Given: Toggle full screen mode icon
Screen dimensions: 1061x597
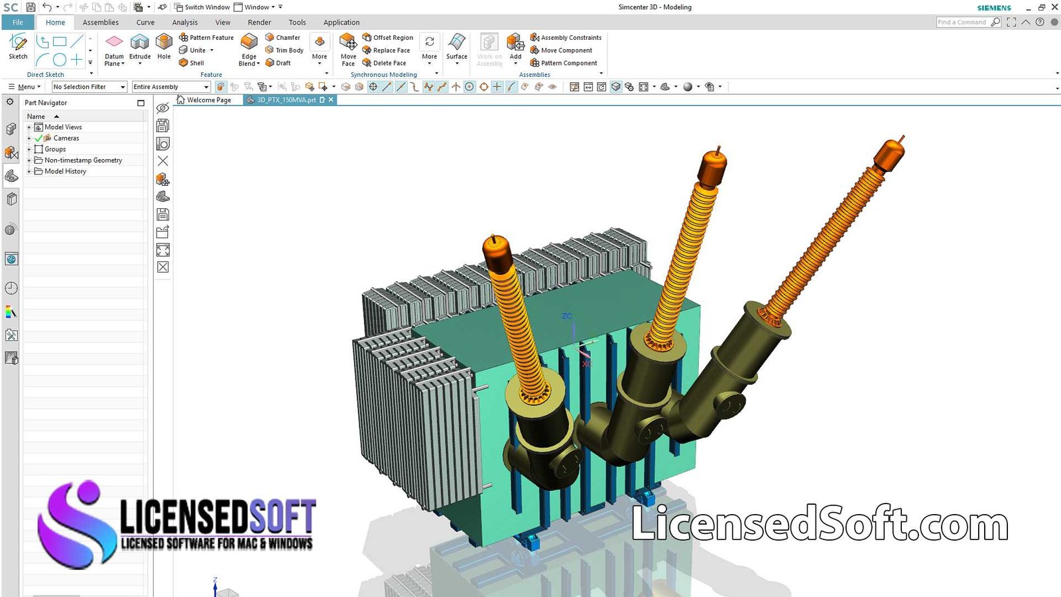Looking at the screenshot, I should point(1011,22).
